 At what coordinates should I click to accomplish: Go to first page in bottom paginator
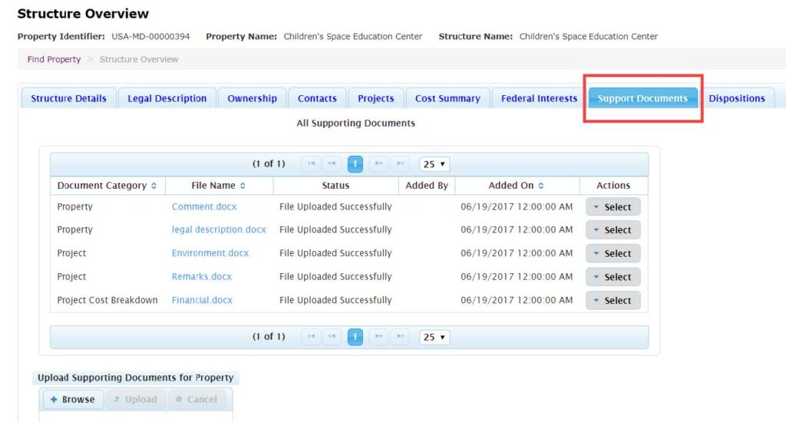click(312, 337)
